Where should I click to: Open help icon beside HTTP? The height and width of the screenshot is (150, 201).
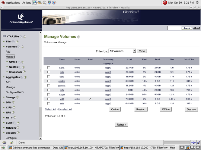15,117
